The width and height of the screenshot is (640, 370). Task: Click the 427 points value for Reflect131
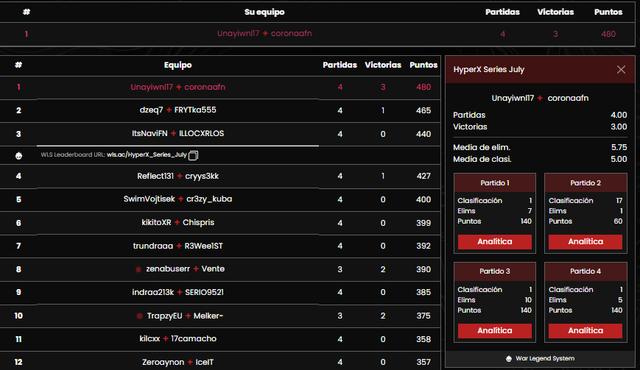click(x=423, y=176)
